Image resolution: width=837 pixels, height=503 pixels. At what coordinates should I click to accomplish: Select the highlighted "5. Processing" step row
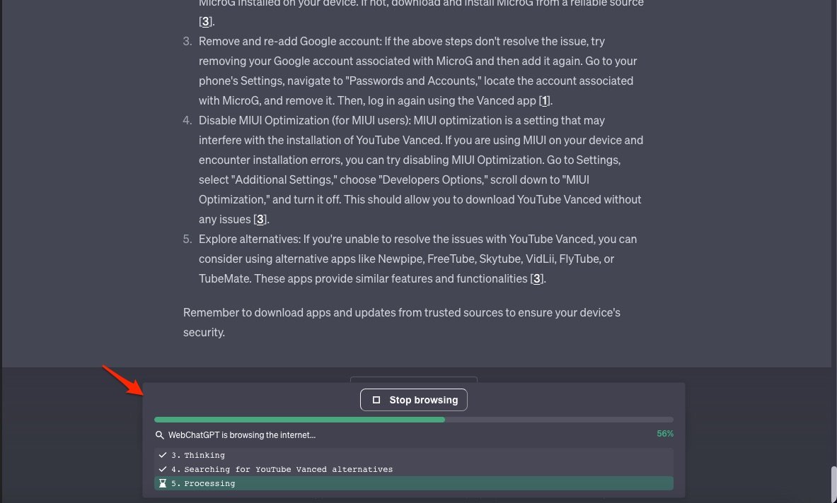413,483
